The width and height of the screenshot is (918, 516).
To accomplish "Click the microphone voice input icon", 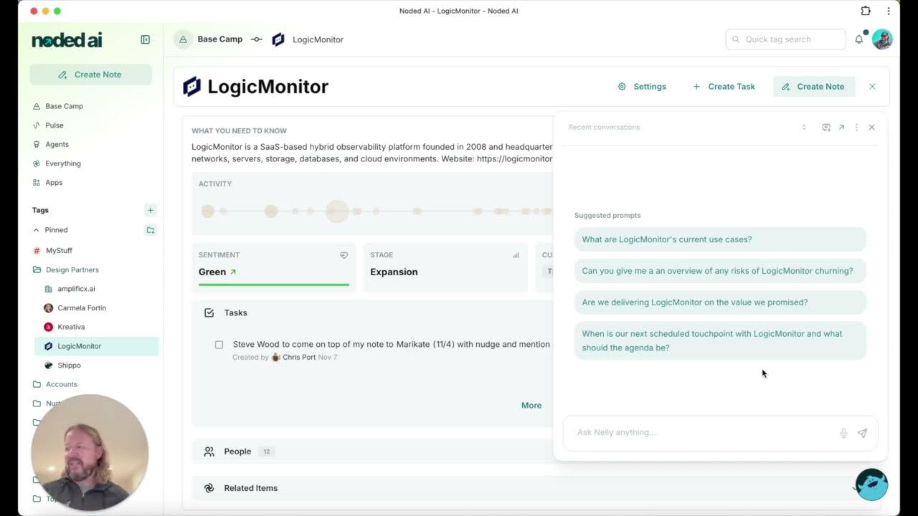I will pyautogui.click(x=843, y=433).
